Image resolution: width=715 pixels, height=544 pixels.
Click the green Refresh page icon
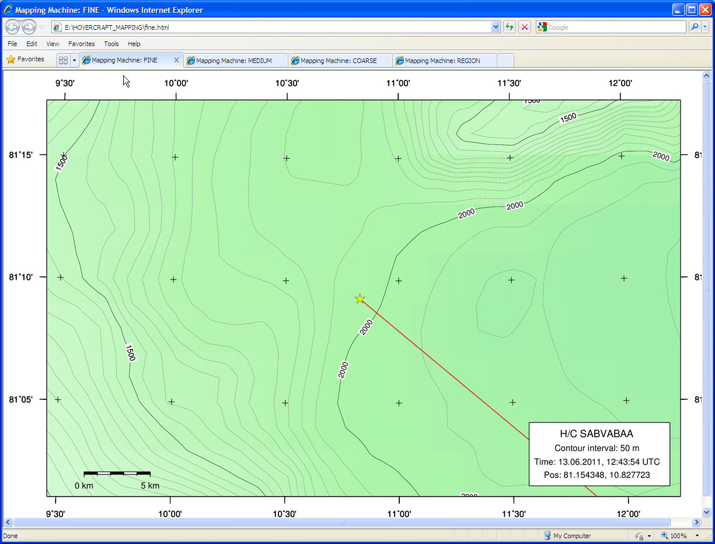[x=510, y=27]
